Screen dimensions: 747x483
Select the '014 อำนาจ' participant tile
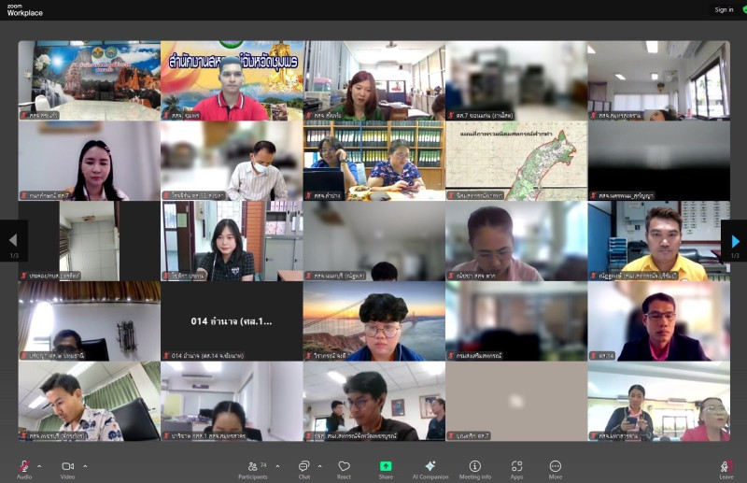[x=232, y=321]
